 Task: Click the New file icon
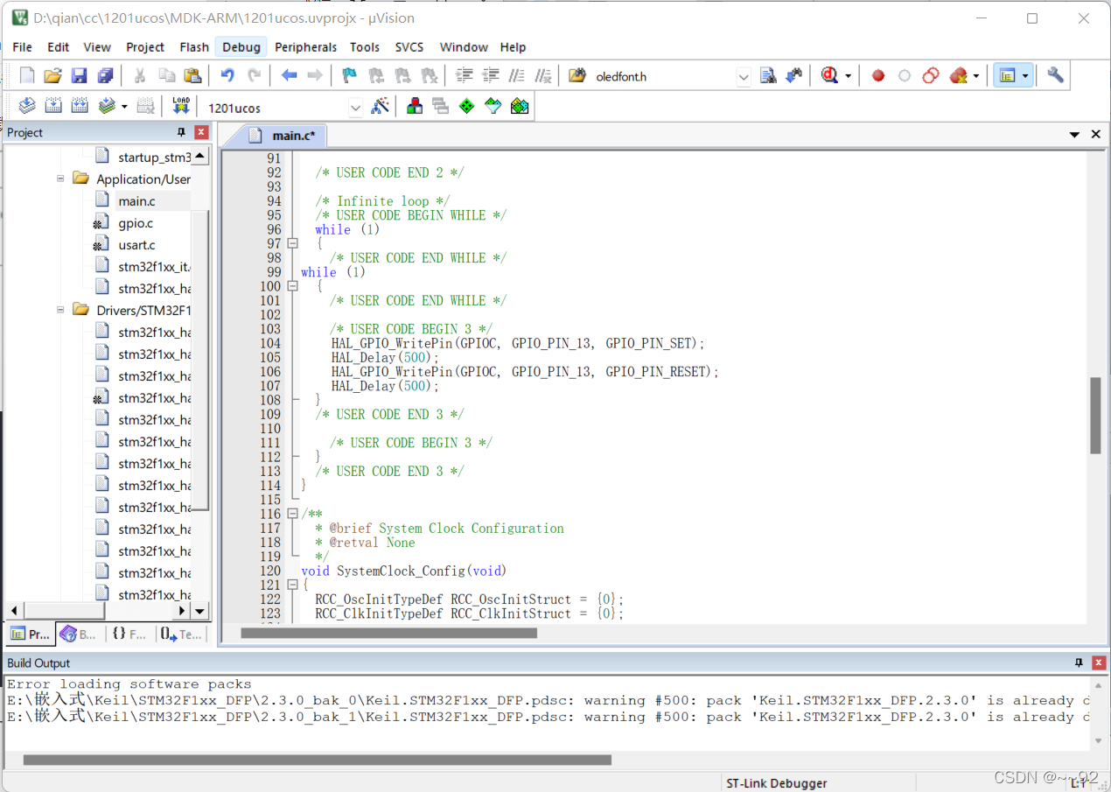pos(27,76)
